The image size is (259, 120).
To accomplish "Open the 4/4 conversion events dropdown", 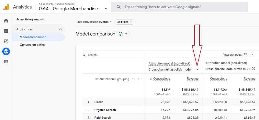I will coord(95,22).
